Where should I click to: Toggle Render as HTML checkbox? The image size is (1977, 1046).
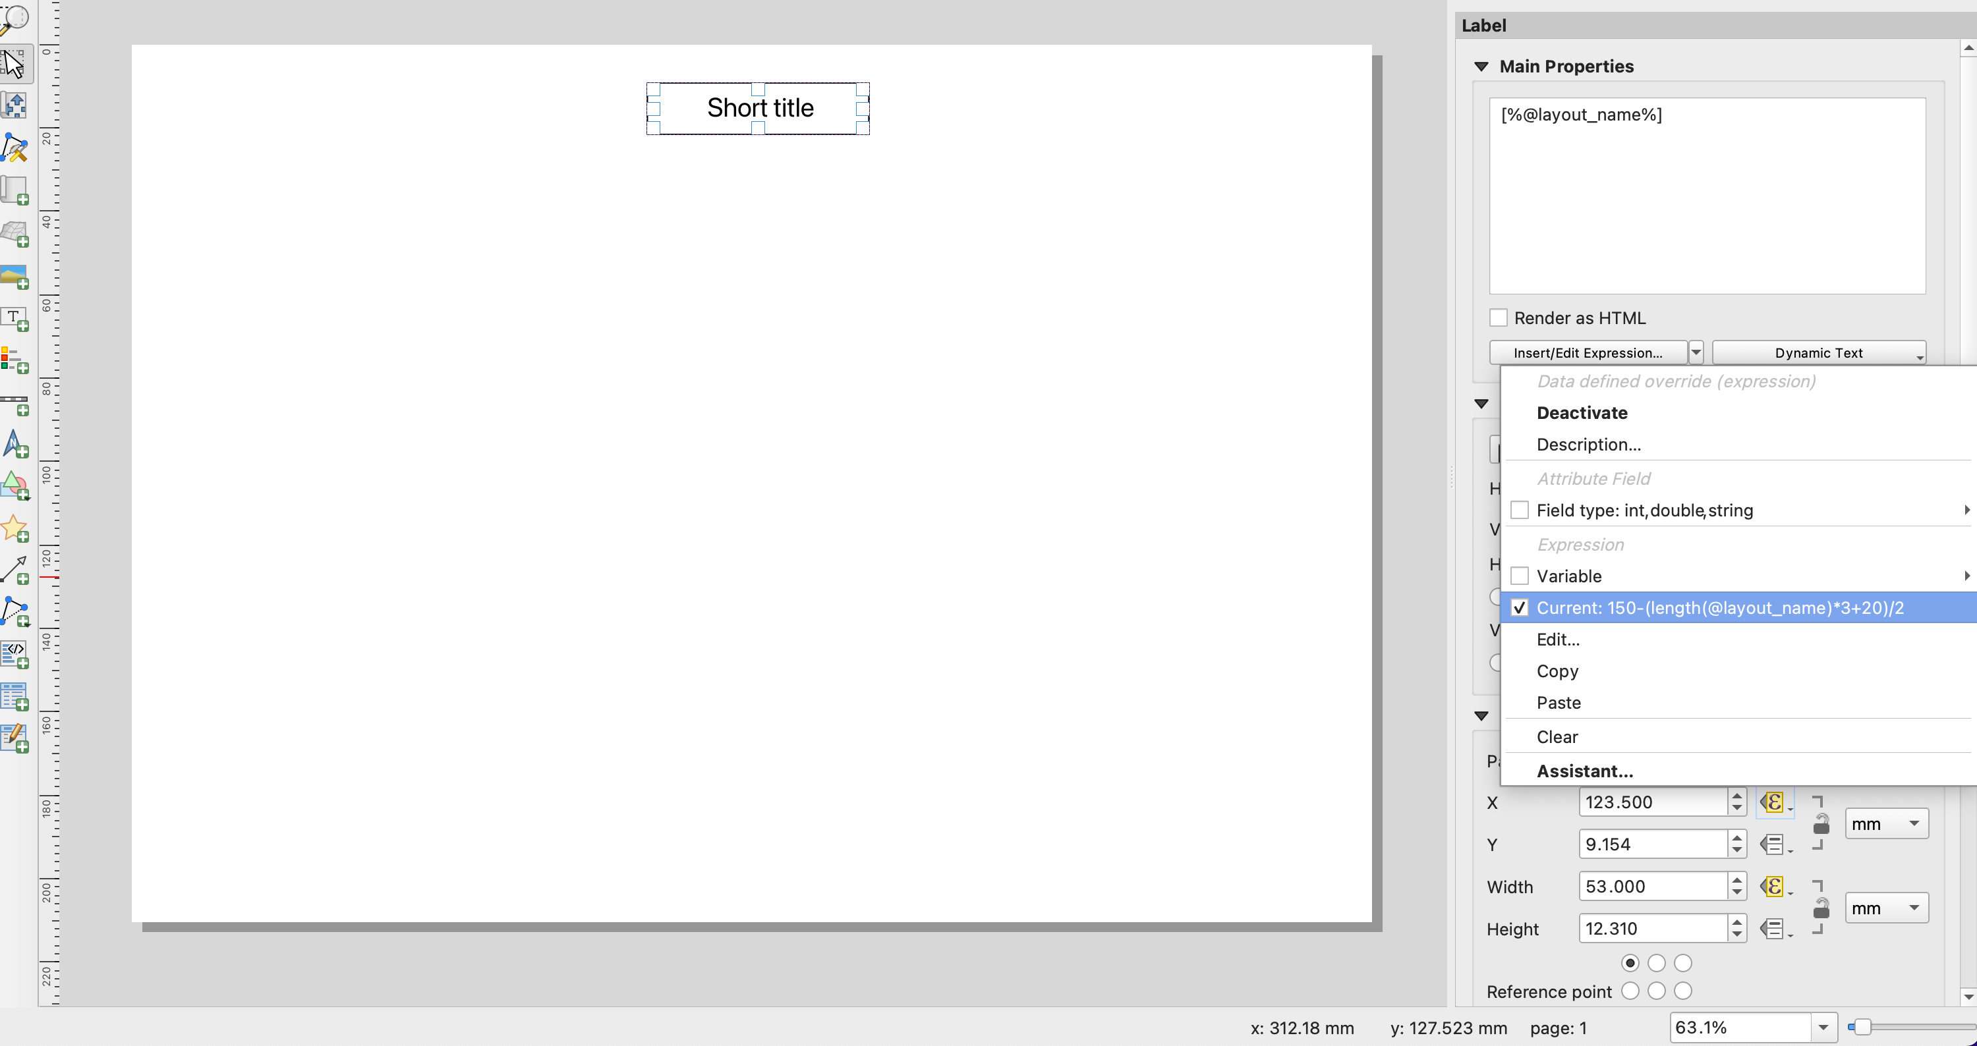coord(1499,317)
